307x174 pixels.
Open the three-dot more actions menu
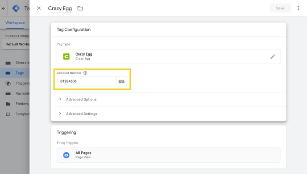298,8
